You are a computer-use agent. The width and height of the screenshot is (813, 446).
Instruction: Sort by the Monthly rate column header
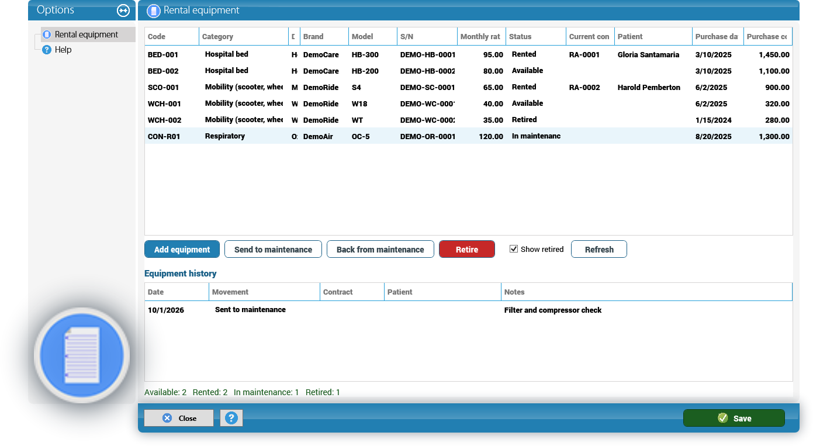(x=482, y=36)
